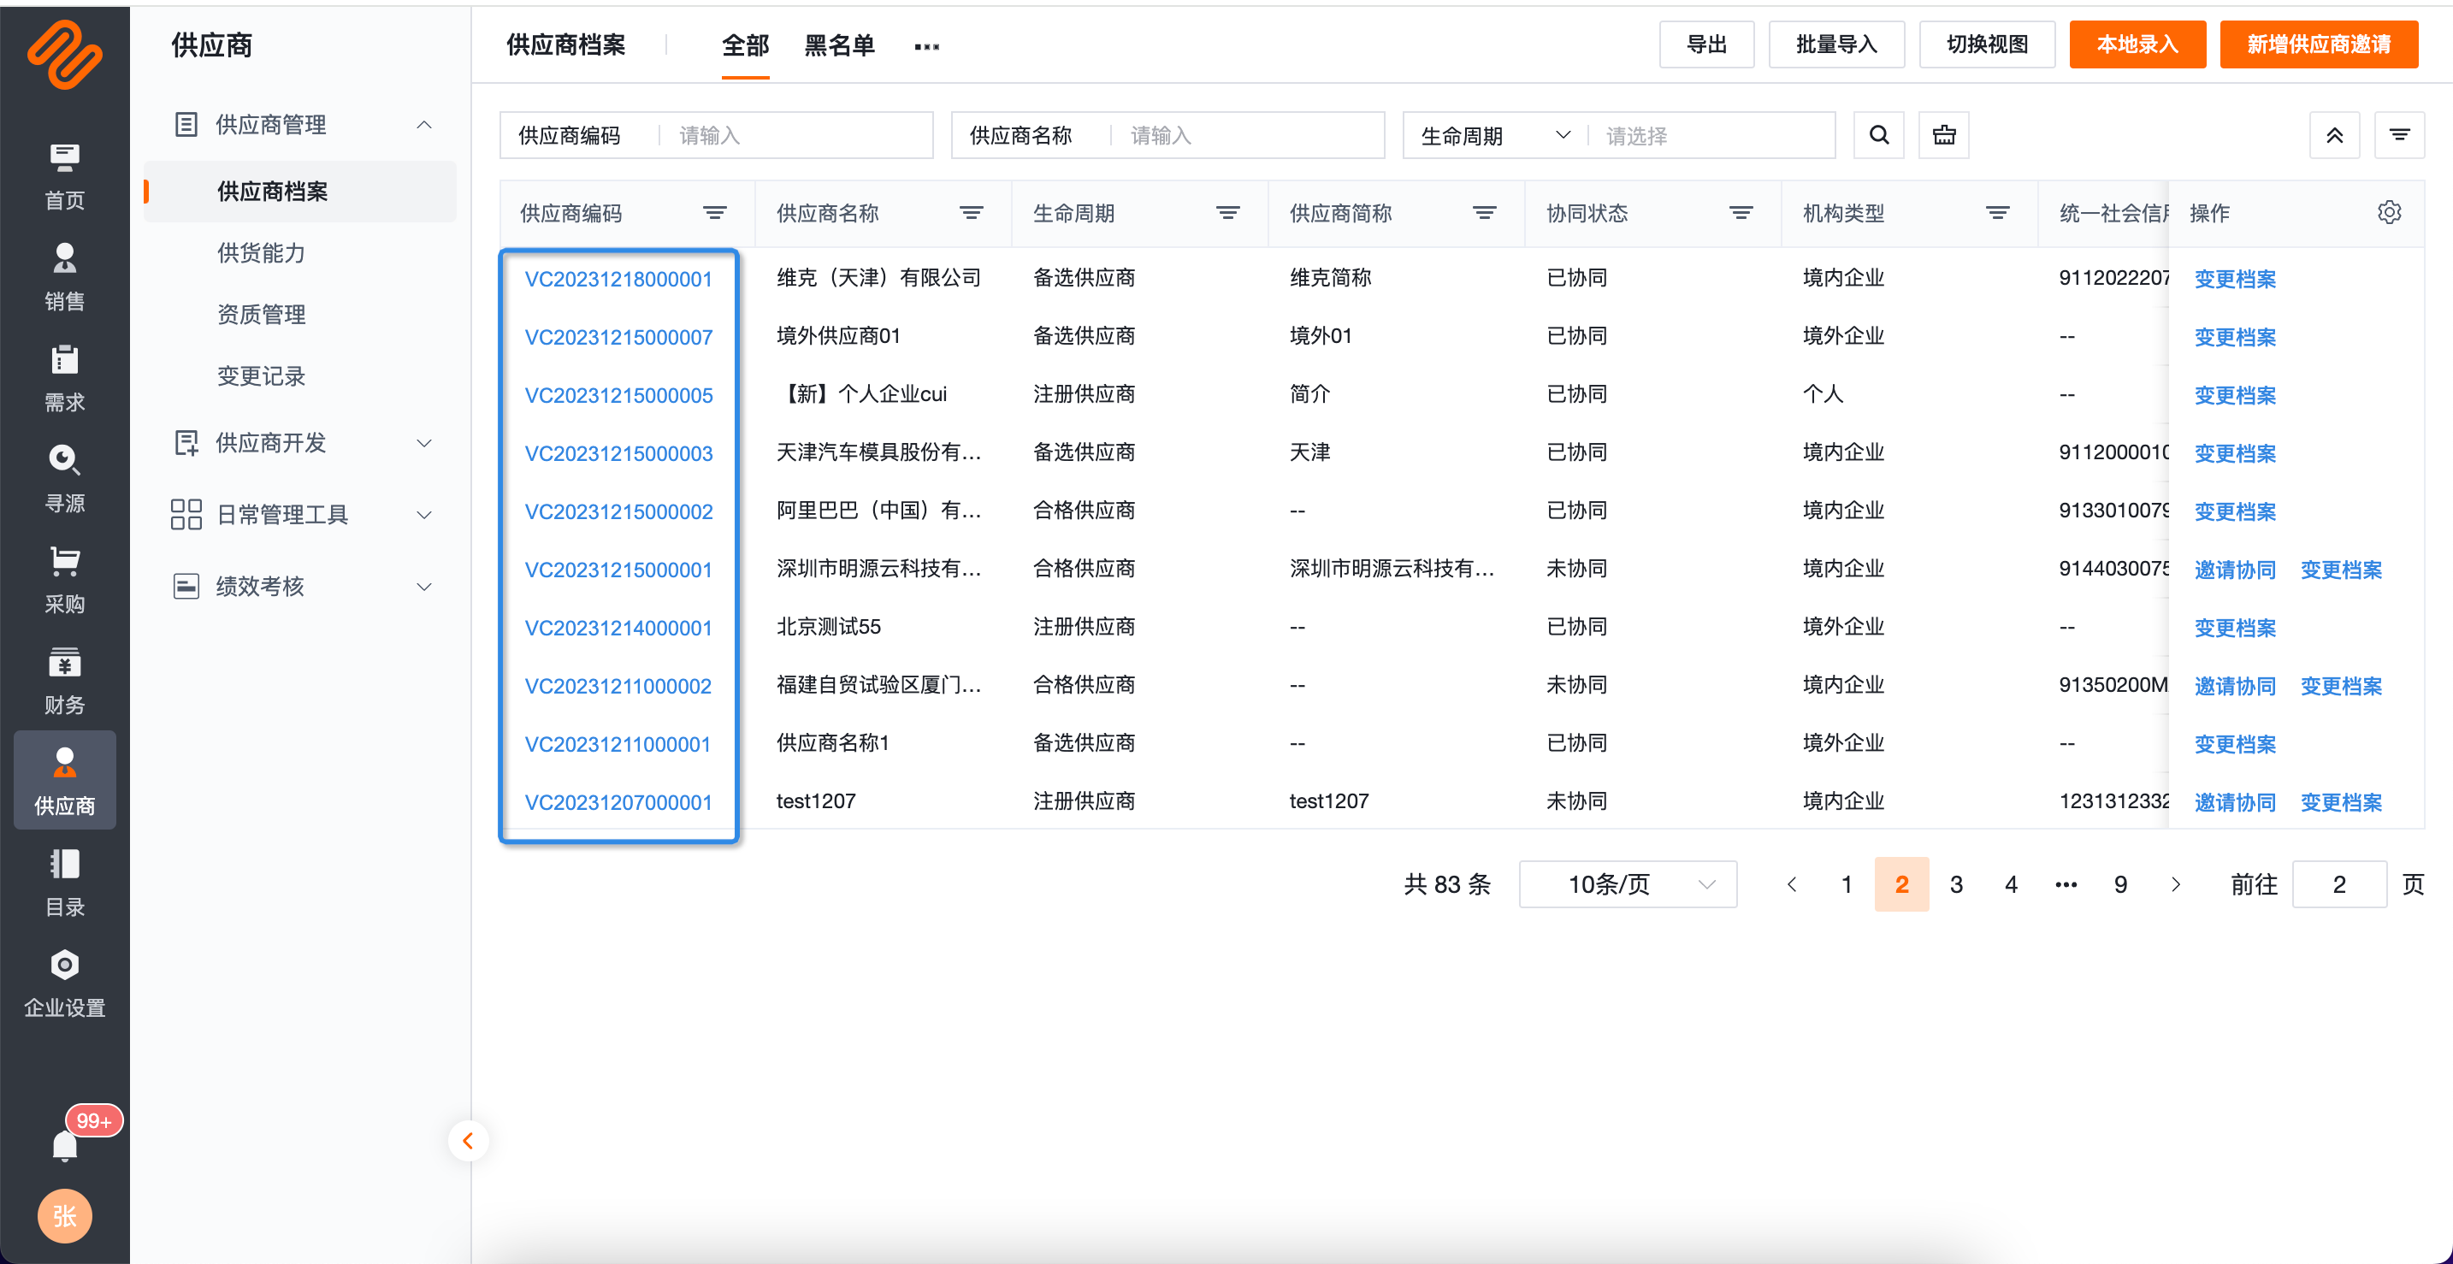The width and height of the screenshot is (2453, 1264).
Task: Open the 财务 finance sidebar icon
Action: [x=65, y=682]
